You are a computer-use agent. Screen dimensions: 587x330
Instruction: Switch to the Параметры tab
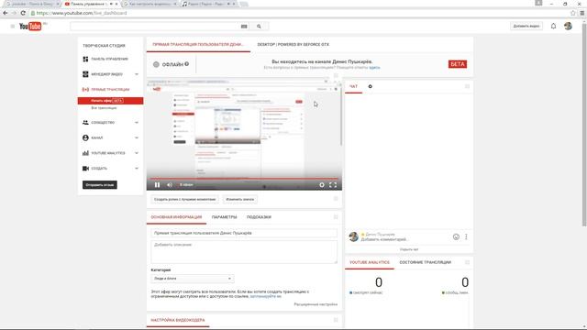click(x=224, y=217)
